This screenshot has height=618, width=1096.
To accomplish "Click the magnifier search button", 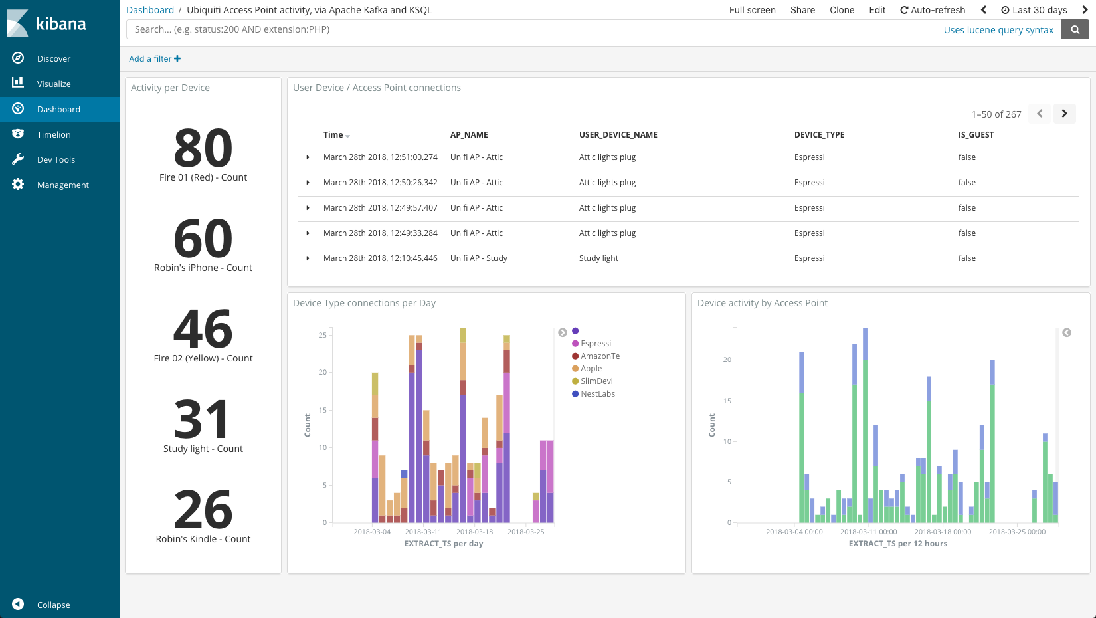I will pyautogui.click(x=1075, y=29).
